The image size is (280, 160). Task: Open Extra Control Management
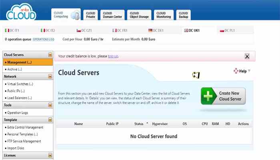pyautogui.click(x=25, y=127)
